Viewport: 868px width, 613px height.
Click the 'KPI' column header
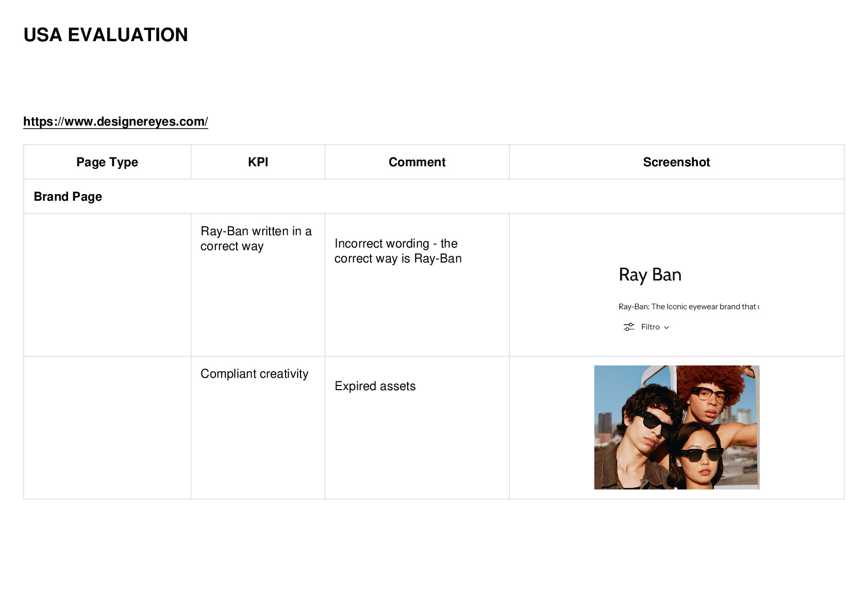(x=258, y=162)
